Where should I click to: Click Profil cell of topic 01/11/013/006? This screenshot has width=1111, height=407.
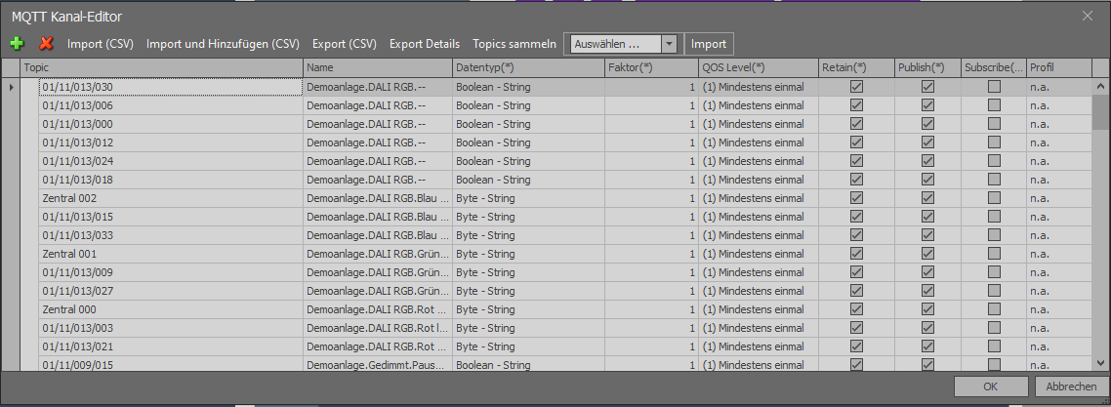pos(1059,105)
